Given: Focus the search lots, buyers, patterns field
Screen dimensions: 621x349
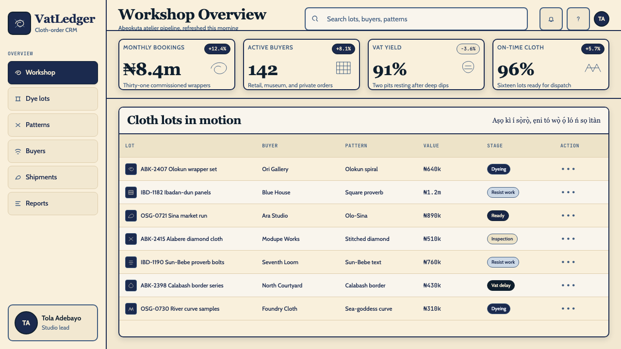Looking at the screenshot, I should coord(416,19).
